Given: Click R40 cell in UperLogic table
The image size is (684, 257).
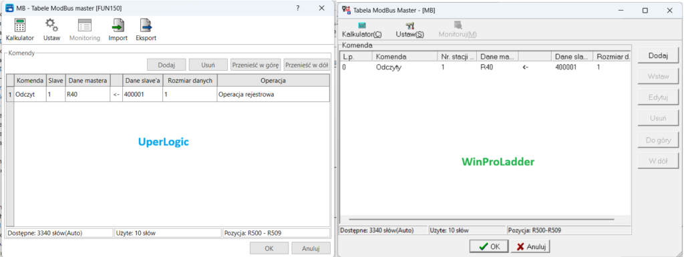Looking at the screenshot, I should [88, 94].
